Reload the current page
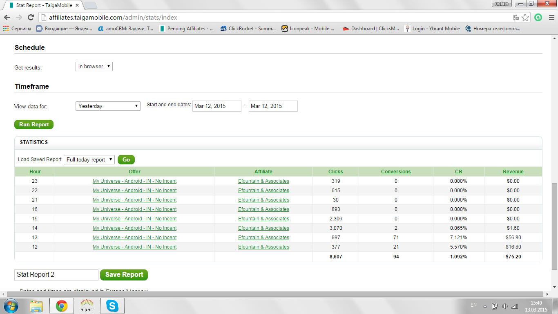This screenshot has height=314, width=558. point(31,18)
